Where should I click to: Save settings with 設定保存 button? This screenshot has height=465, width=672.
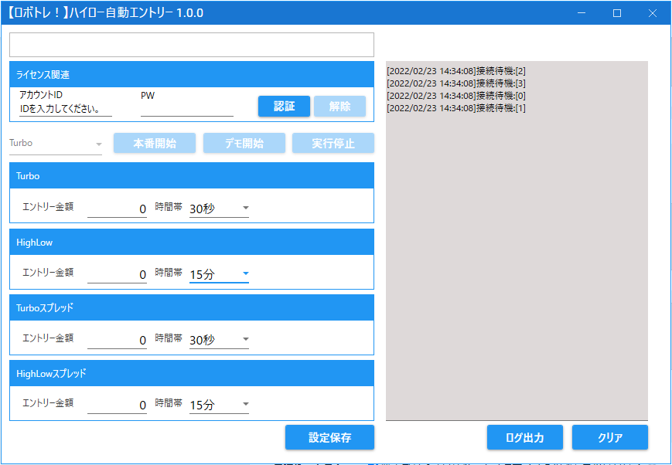tap(329, 437)
